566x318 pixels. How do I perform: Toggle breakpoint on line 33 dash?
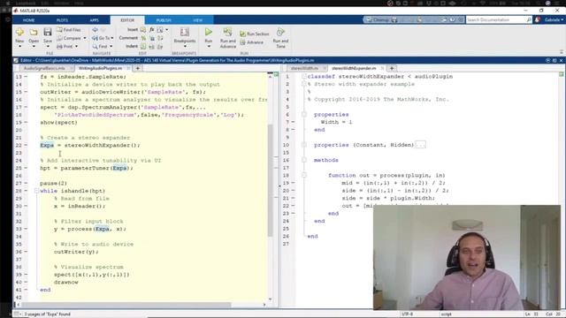click(26, 229)
